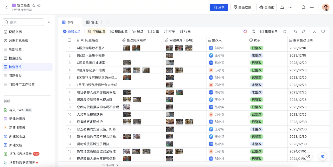Click the search magnifier in the top bar
Screen dimensions: 333x167
pyautogui.click(x=304, y=7)
